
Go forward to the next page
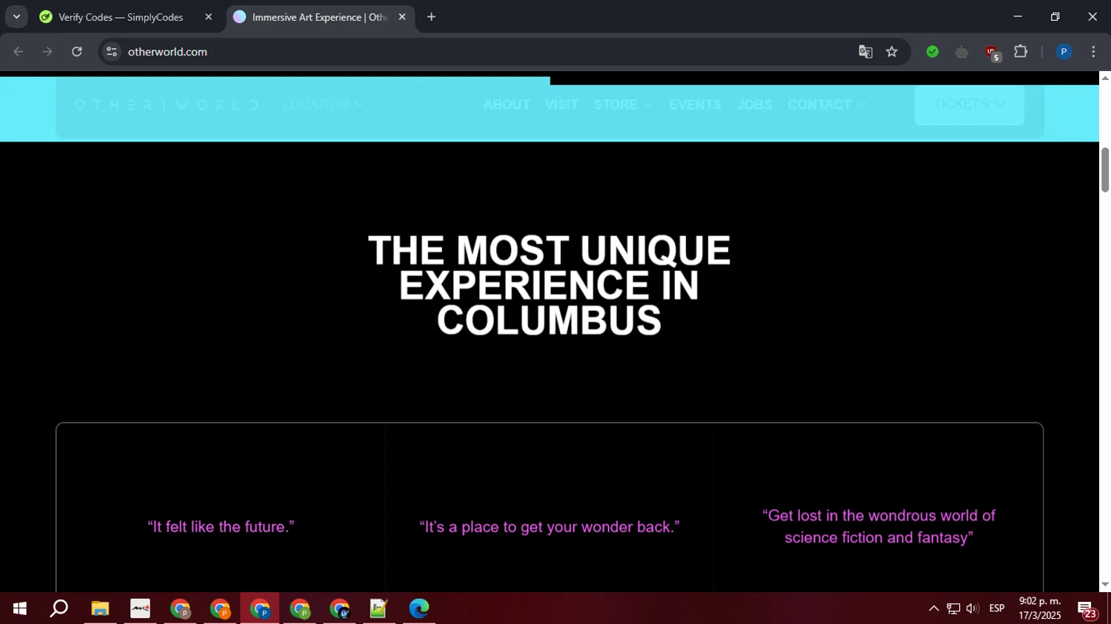(47, 52)
